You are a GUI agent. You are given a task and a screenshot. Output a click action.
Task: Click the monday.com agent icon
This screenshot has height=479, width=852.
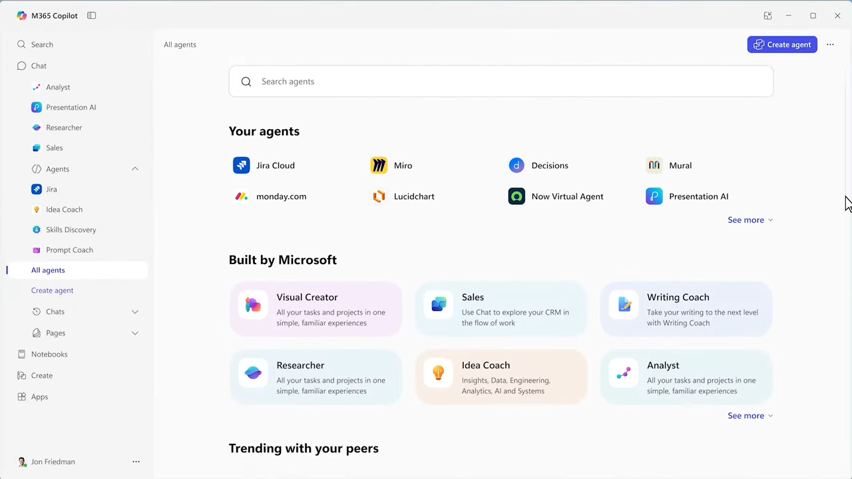[x=241, y=196]
